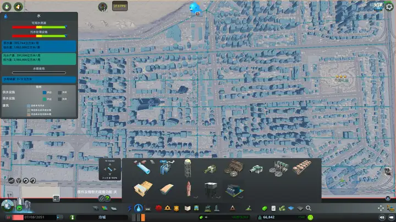Screen dimensions: 396x222
Task: Open the parks and plazas menu
Action: click(207, 208)
